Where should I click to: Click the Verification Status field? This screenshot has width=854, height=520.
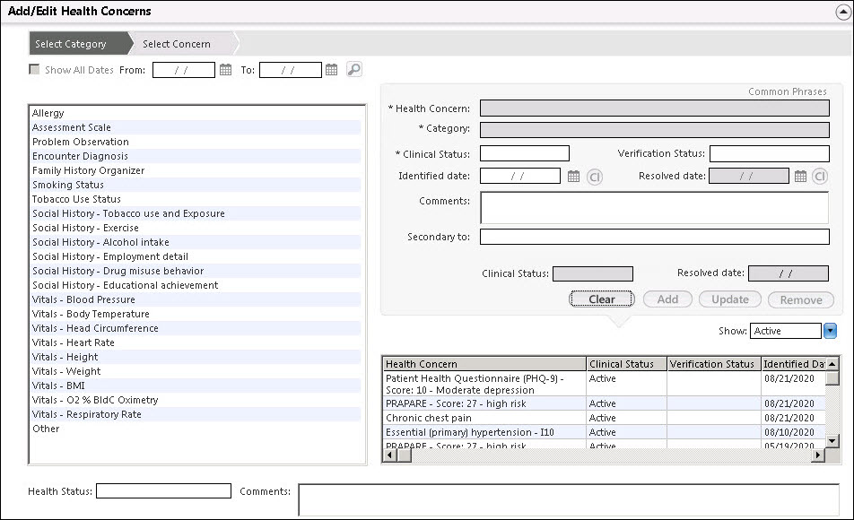[769, 153]
